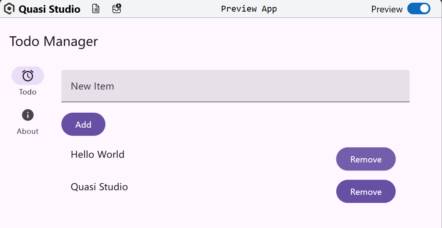This screenshot has width=442, height=228.
Task: Switch to the About navigation label
Action: (28, 131)
